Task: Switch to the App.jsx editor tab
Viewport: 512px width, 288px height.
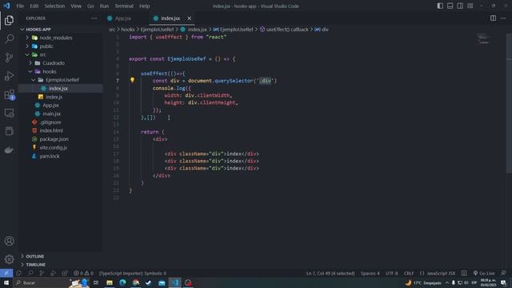Action: point(123,18)
